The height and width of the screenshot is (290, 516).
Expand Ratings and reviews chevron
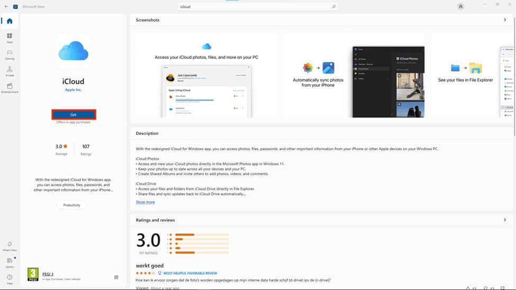504,220
